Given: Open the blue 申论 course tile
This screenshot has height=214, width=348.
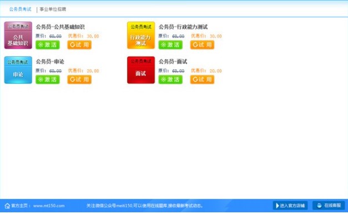Looking at the screenshot, I should [18, 70].
